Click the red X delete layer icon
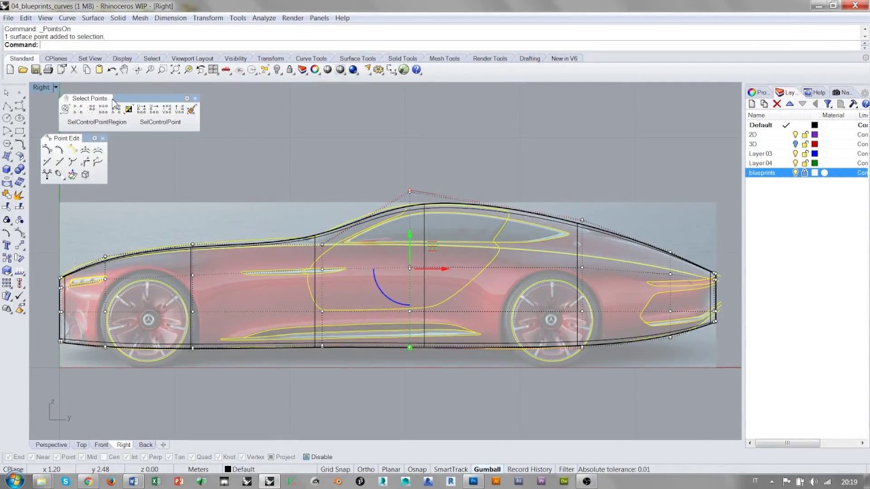This screenshot has height=489, width=870. pos(777,104)
